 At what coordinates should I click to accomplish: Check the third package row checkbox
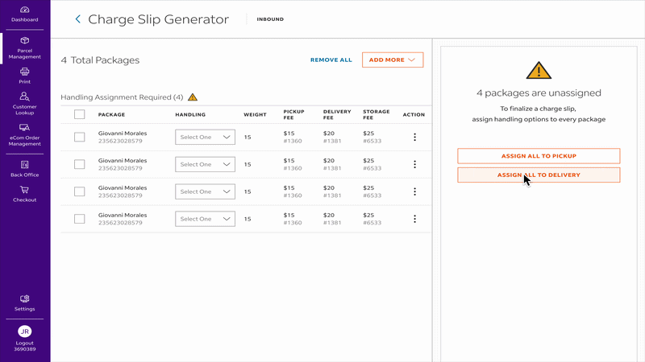(x=79, y=191)
